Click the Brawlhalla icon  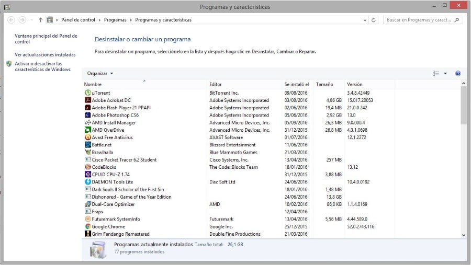point(88,152)
